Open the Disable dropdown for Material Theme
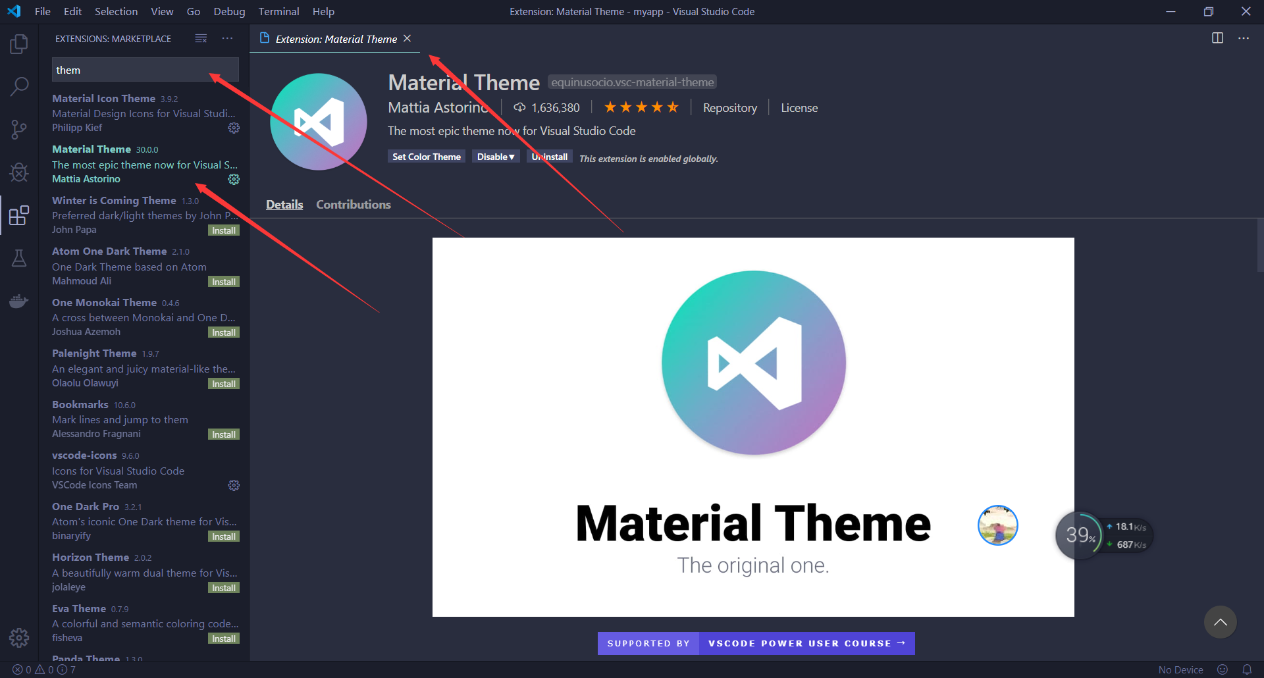The height and width of the screenshot is (678, 1264). 496,156
